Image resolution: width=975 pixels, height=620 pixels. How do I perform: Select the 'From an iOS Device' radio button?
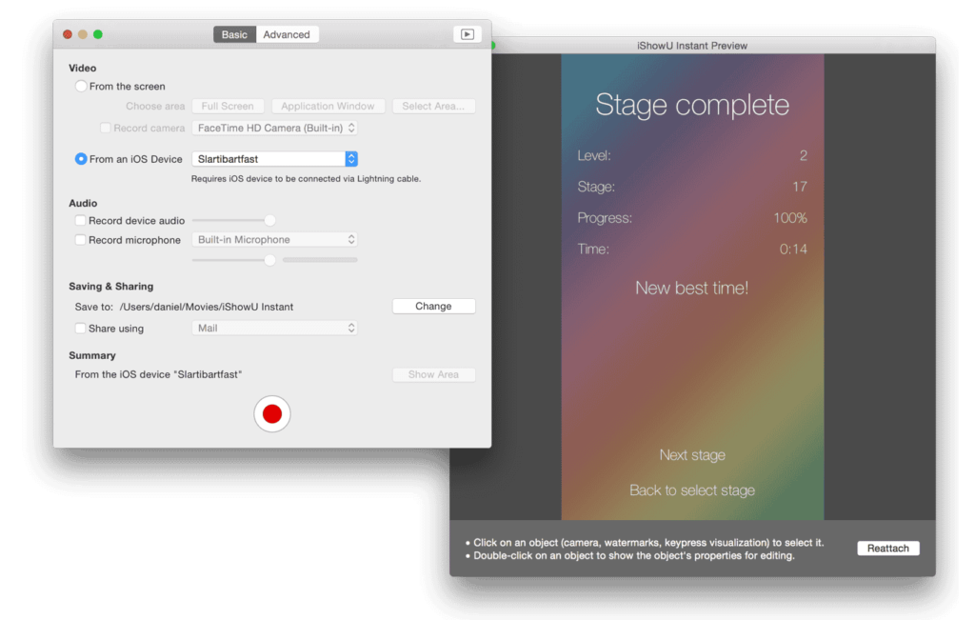[81, 159]
